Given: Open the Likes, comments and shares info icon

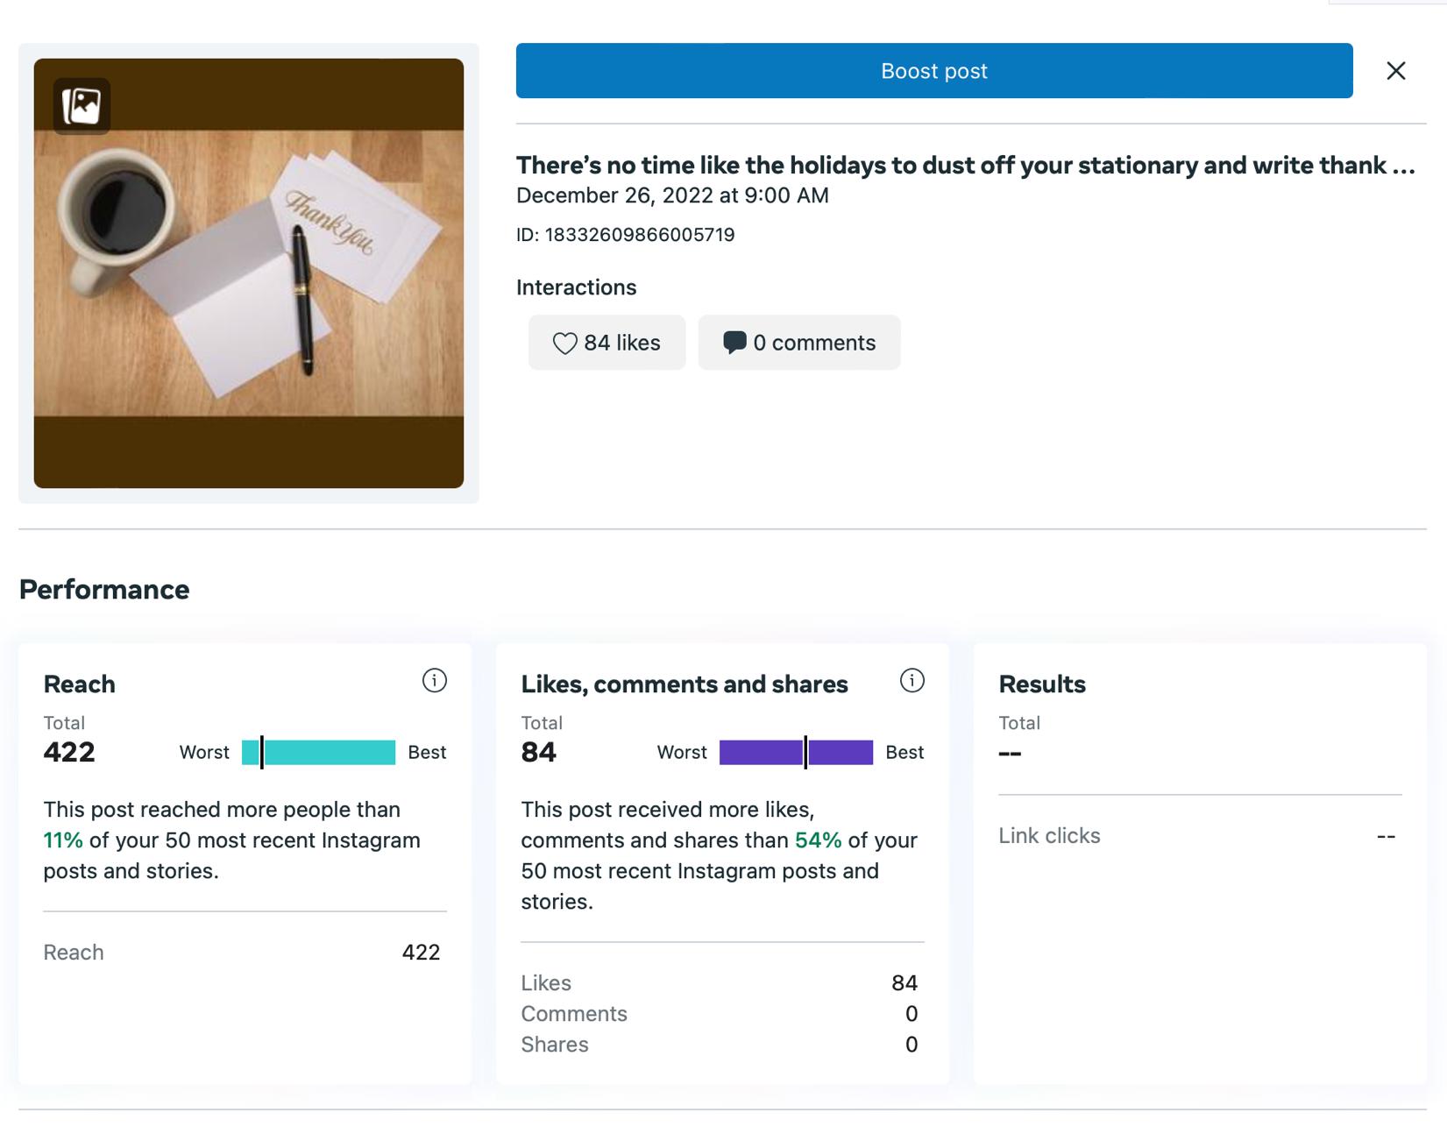Looking at the screenshot, I should click(x=911, y=681).
